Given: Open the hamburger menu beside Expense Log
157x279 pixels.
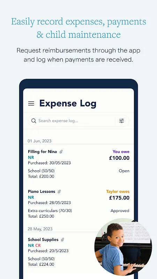Looking at the screenshot, I should [31, 103].
